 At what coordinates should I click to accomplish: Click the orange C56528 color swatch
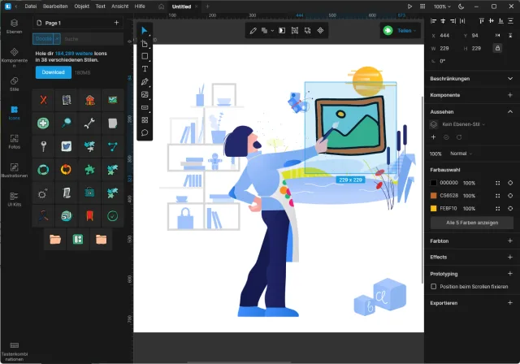pyautogui.click(x=434, y=196)
